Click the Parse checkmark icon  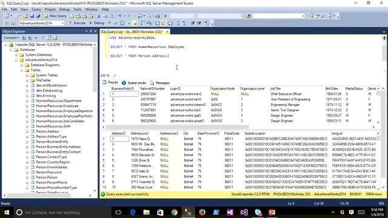[116, 23]
